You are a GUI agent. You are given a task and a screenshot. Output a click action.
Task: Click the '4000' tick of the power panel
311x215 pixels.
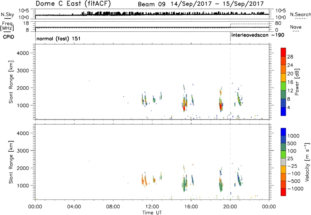(x=23, y=53)
